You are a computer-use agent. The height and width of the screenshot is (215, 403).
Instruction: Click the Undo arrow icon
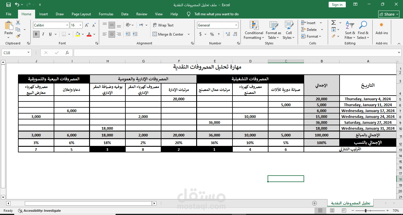click(17, 4)
